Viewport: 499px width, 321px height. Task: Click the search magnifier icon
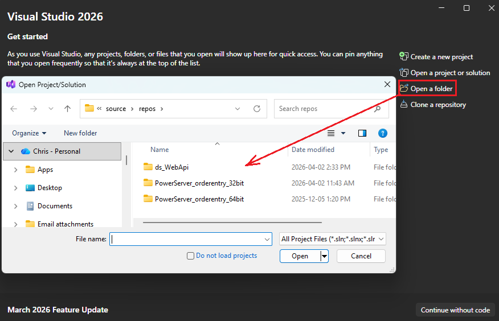[377, 109]
